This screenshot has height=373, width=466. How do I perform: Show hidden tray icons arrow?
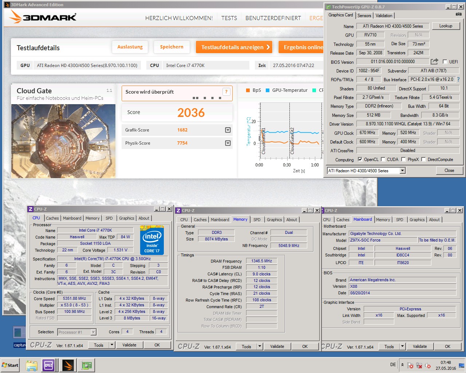tap(402, 365)
